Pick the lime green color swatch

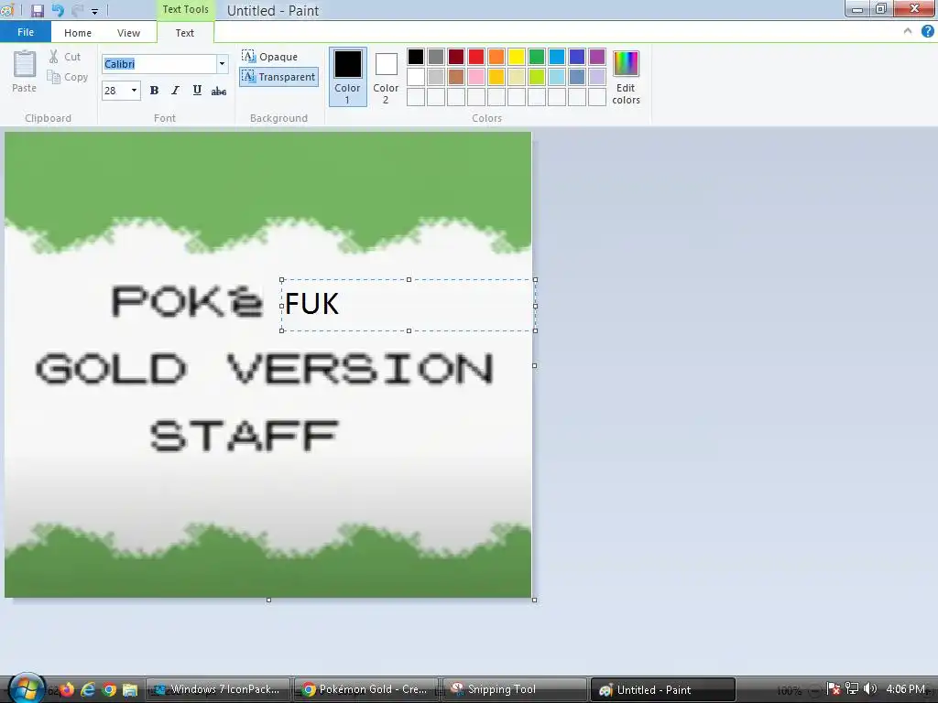[537, 77]
